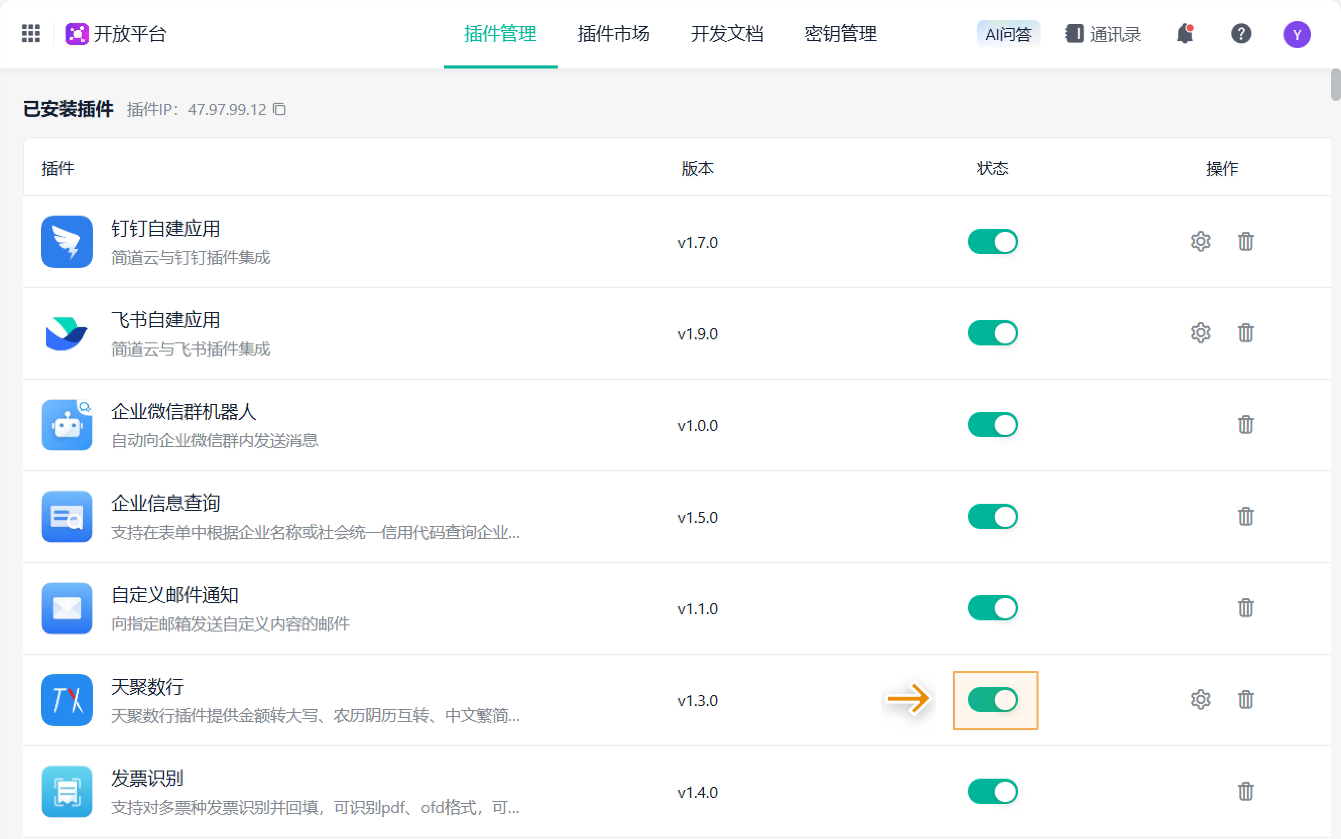1341x839 pixels.
Task: Delete the 企业微信群机器人 plugin
Action: coord(1245,425)
